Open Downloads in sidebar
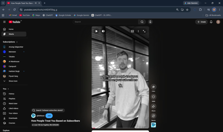 click(x=14, y=118)
